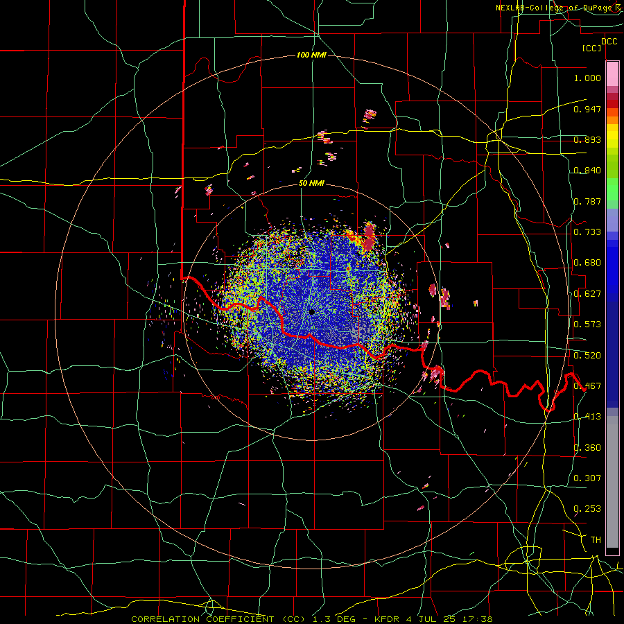The width and height of the screenshot is (624, 624).
Task: Click the maroon storm cell inside 50 NMI ring
Action: (370, 237)
